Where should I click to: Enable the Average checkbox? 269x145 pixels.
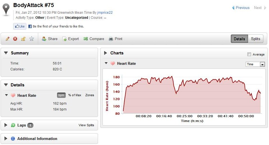[249, 54]
